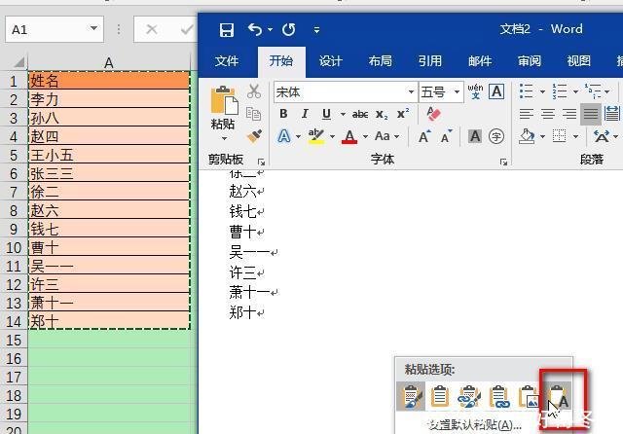The width and height of the screenshot is (623, 434).
Task: Click the Undo arrow in Quick Access
Action: coord(255,29)
